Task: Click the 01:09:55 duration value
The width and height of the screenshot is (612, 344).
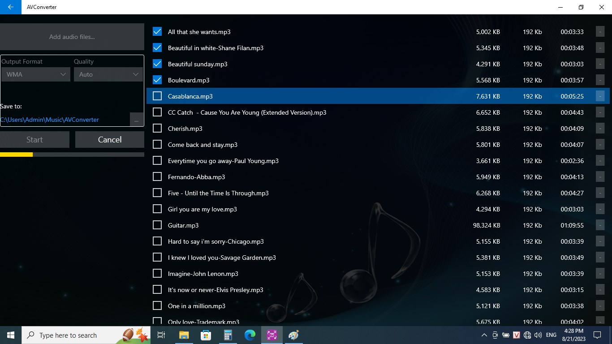Action: click(572, 225)
